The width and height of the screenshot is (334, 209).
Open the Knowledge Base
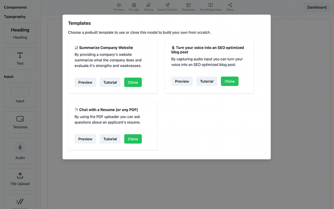(x=210, y=7)
